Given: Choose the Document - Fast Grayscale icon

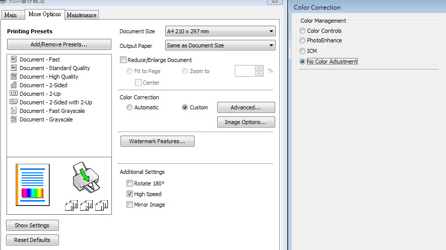Looking at the screenshot, I should pos(14,111).
